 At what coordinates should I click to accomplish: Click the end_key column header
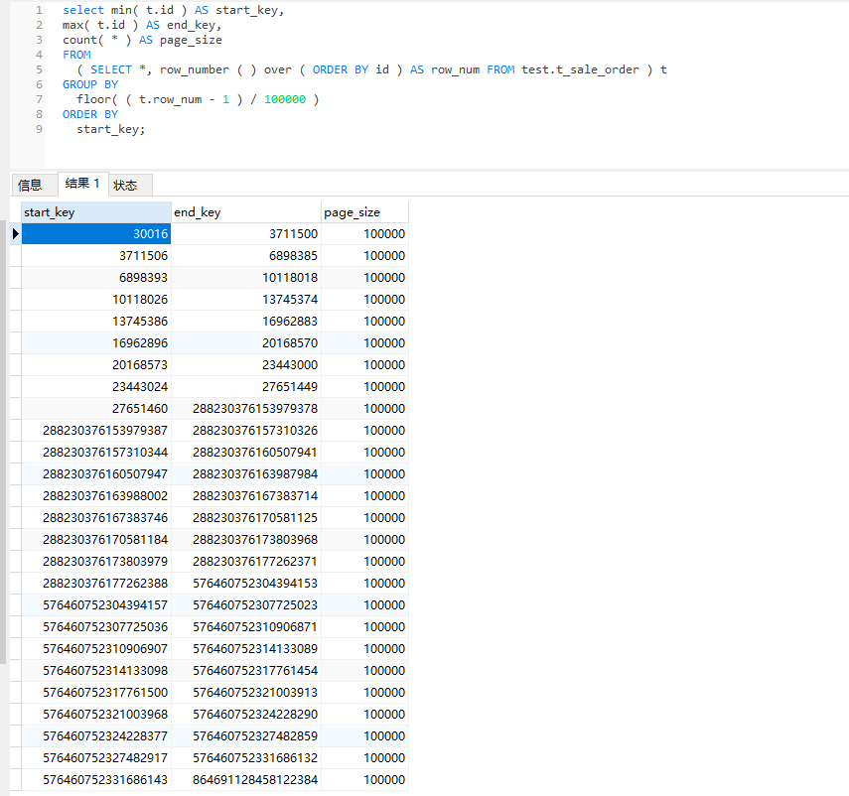(245, 212)
